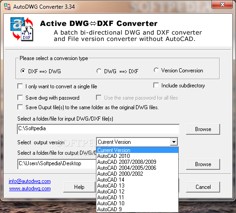
Task: Collapse the output version dropdown arrow
Action: [x=174, y=142]
